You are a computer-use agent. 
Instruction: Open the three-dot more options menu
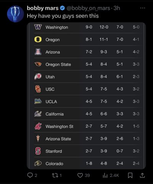143,8
